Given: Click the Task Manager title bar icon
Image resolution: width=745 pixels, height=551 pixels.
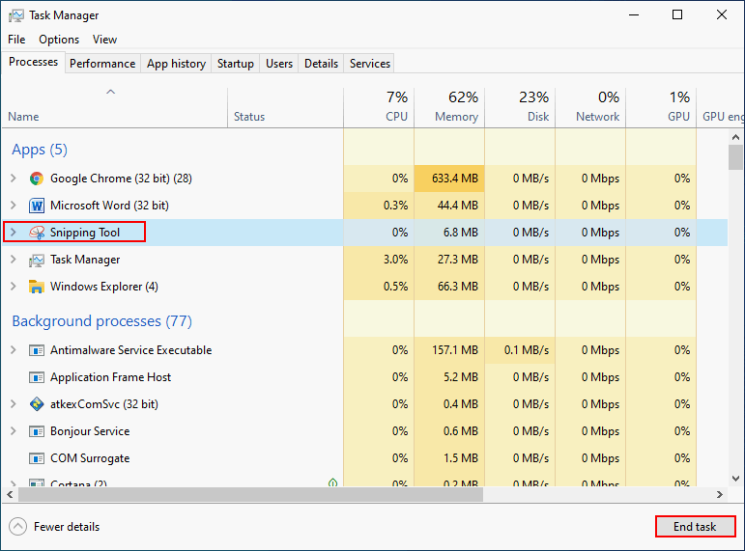Looking at the screenshot, I should click(x=16, y=15).
